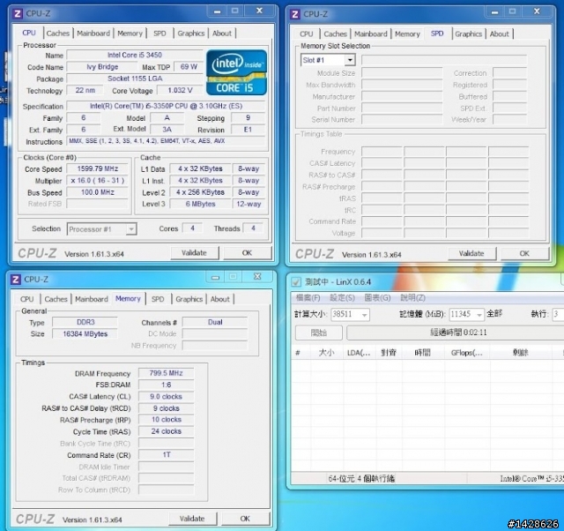Expand the Slot #1 memory slot dropdown
Image resolution: width=564 pixels, height=531 pixels.
coord(350,60)
